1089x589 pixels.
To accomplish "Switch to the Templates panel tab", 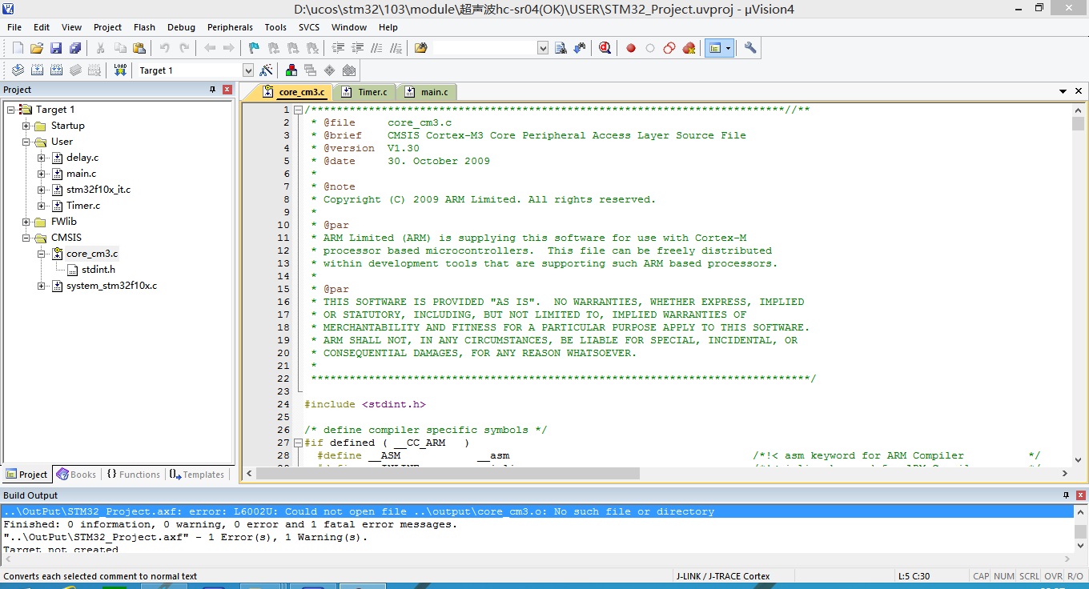I will [197, 475].
